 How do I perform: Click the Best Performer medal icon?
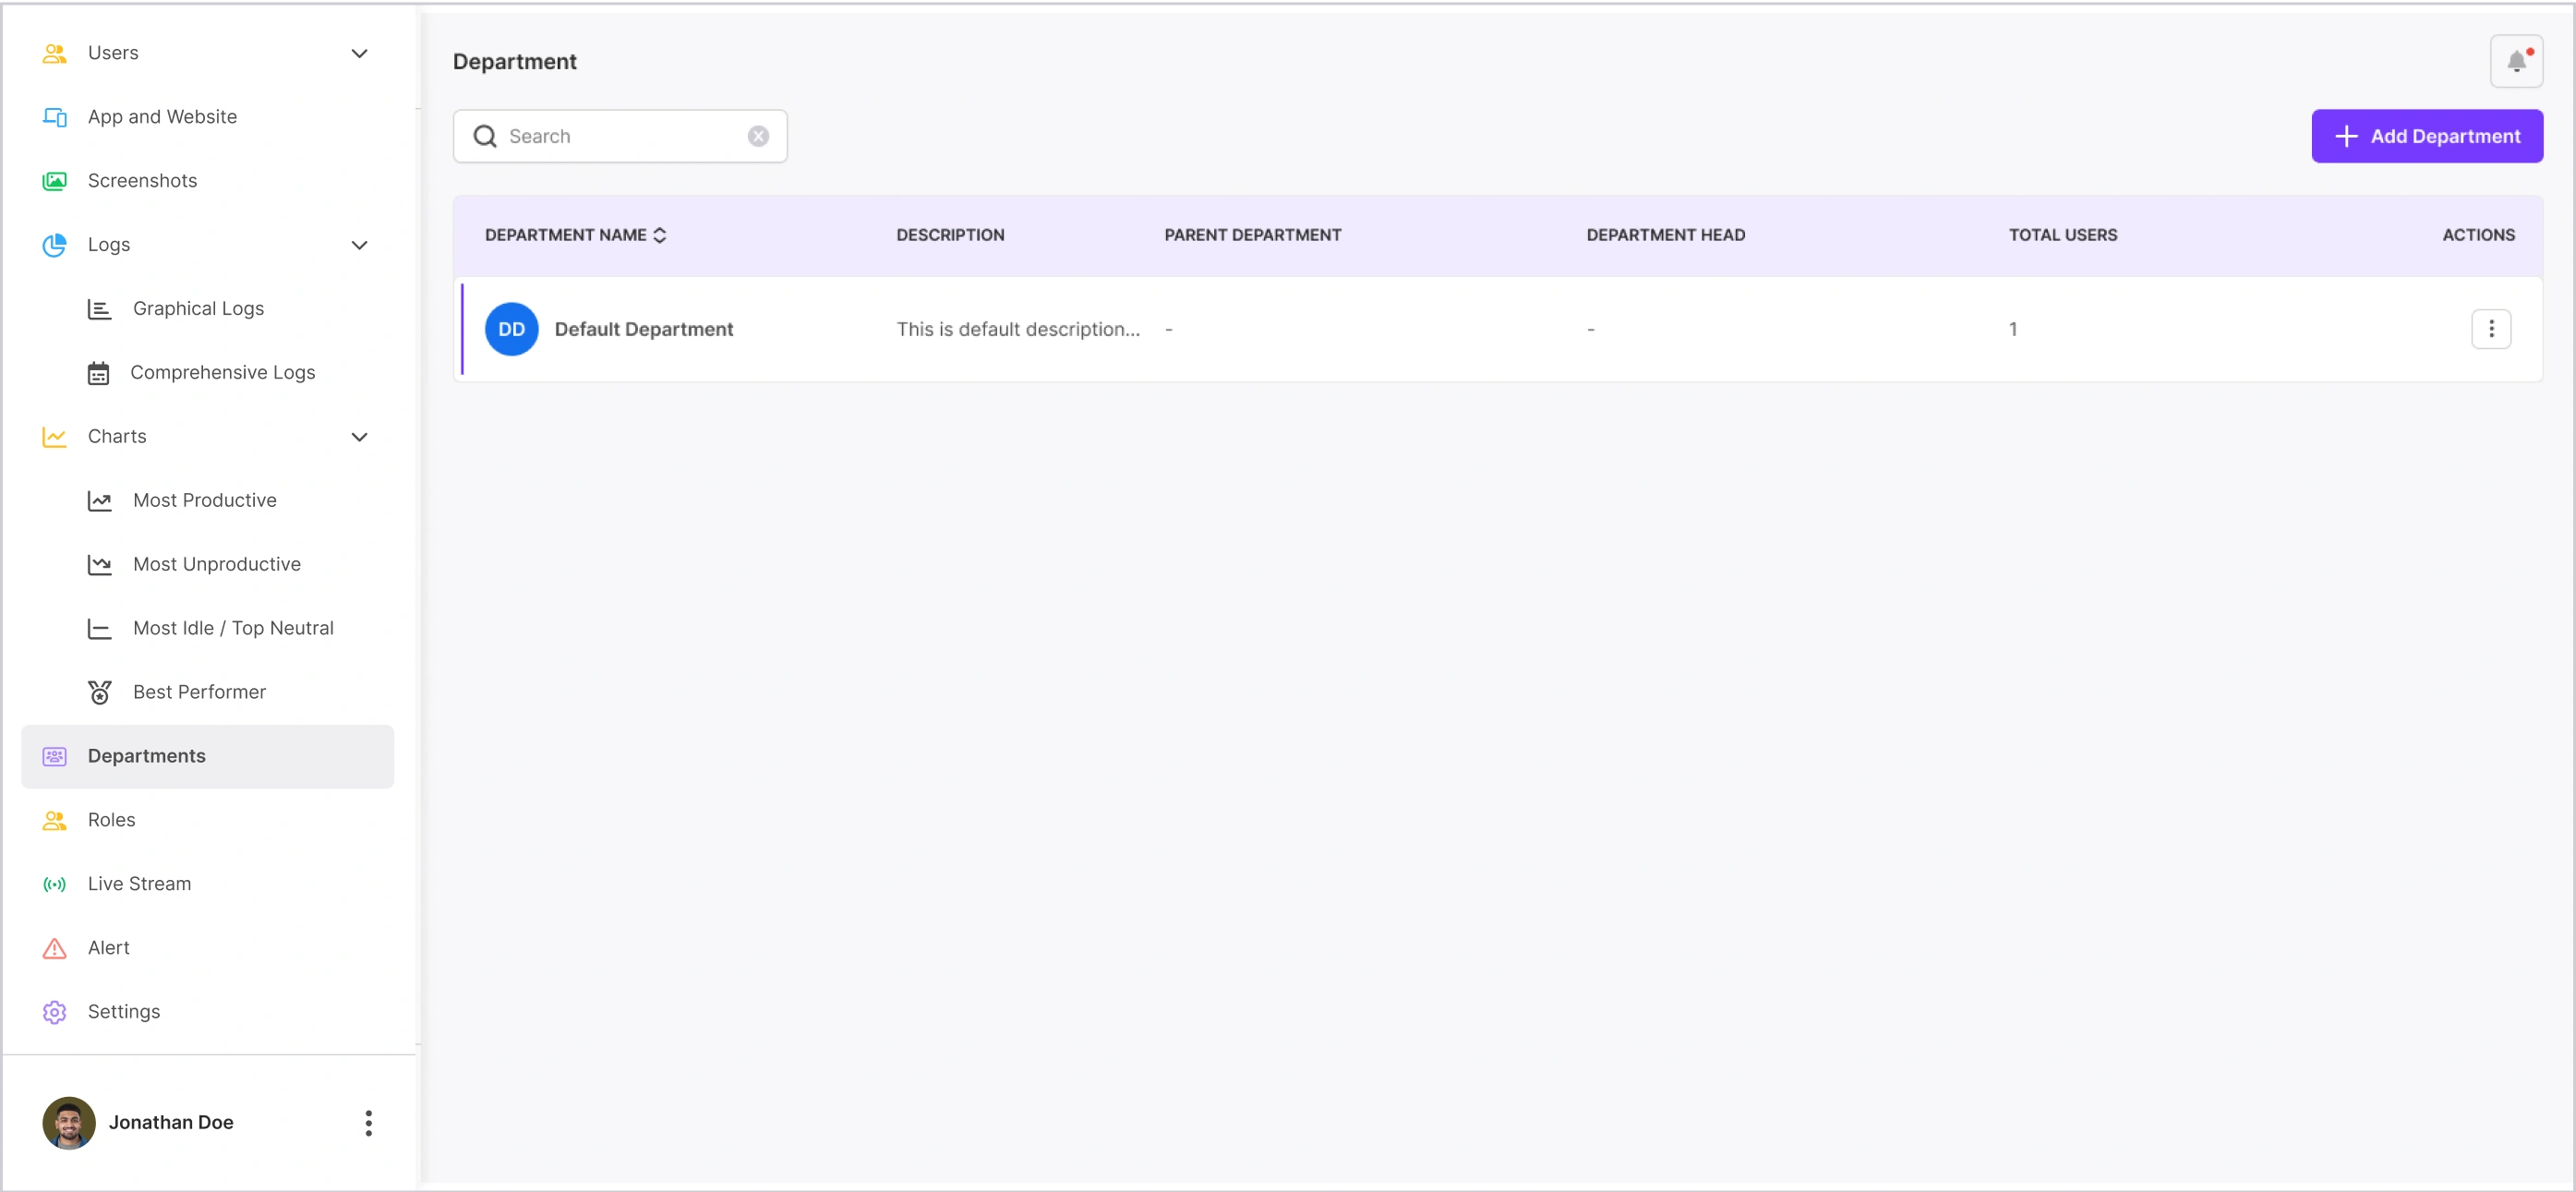click(99, 692)
